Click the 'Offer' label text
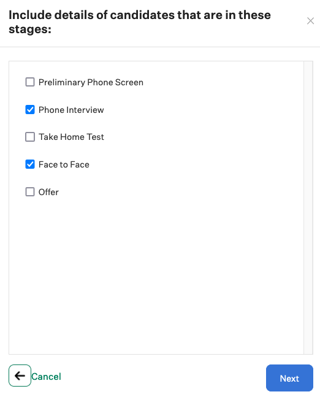320x397 pixels. [48, 192]
